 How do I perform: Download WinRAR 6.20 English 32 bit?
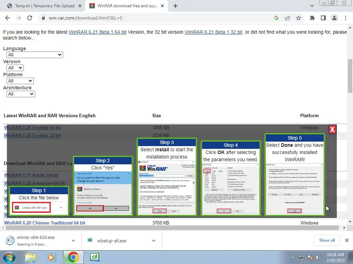32,135
